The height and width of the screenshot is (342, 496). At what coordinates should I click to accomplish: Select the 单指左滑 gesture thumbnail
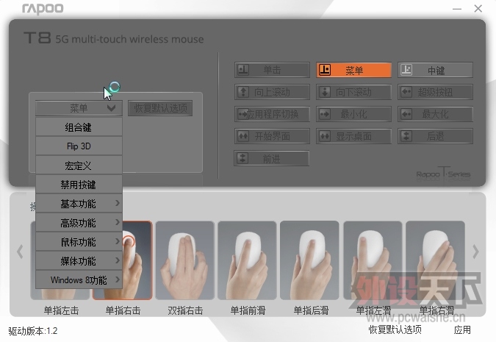(x=373, y=260)
